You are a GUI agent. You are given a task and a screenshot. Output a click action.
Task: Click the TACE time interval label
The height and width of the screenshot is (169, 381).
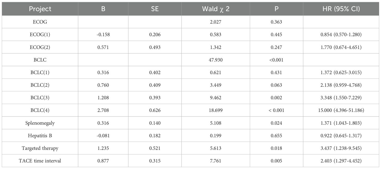tap(40, 161)
